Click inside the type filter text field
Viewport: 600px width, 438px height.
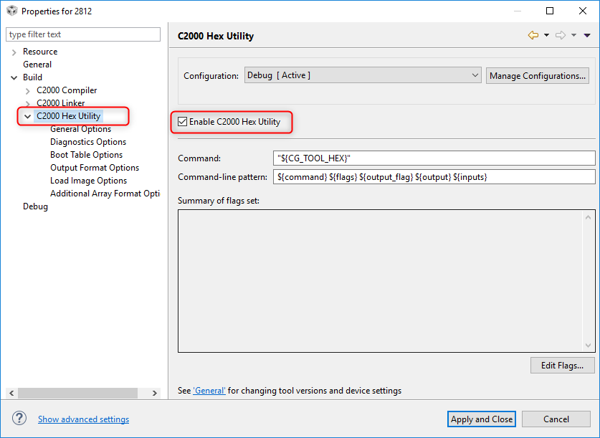pyautogui.click(x=82, y=34)
